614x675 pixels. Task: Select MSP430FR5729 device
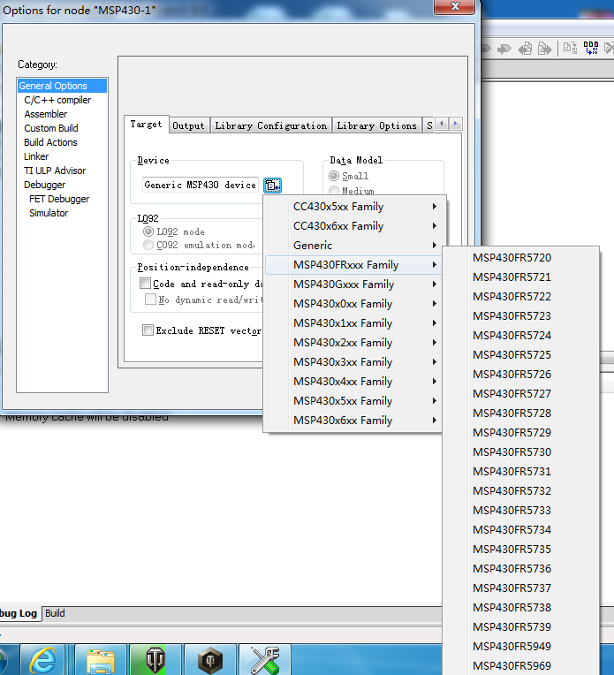pyautogui.click(x=521, y=433)
